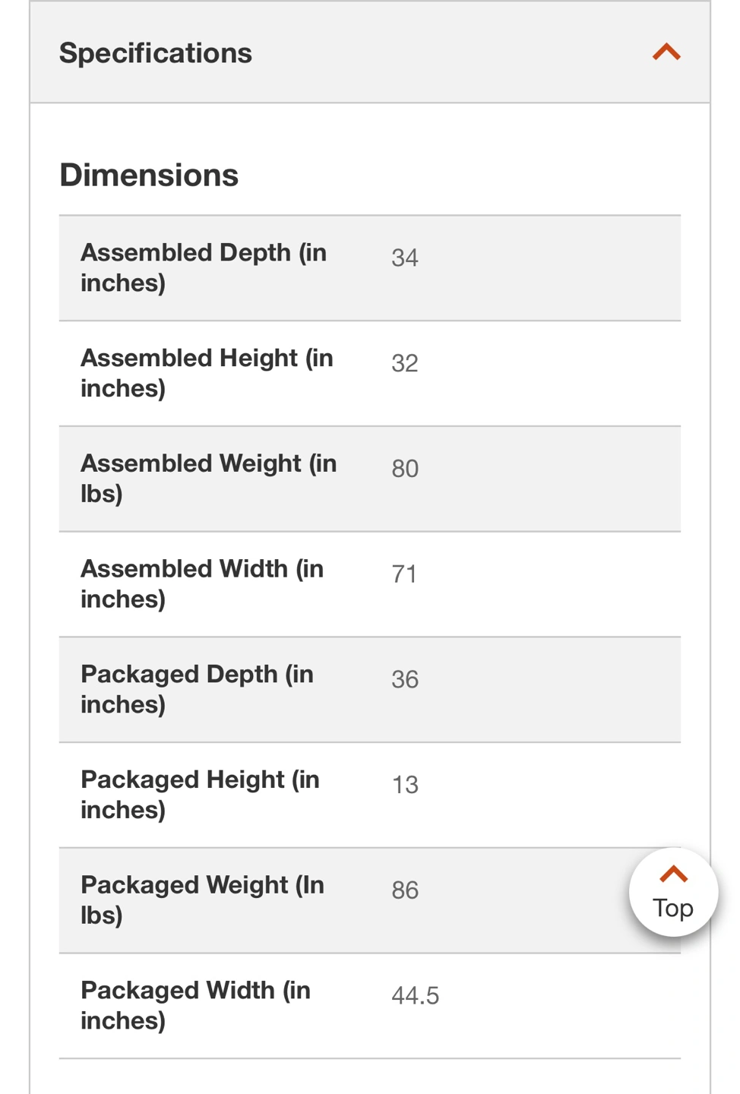Image resolution: width=740 pixels, height=1094 pixels.
Task: Click the Assembled Depth label
Action: (204, 267)
